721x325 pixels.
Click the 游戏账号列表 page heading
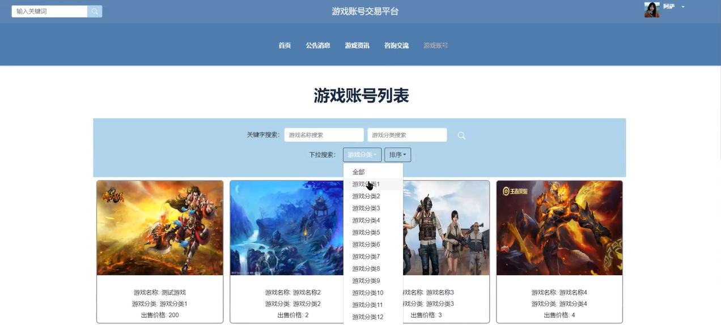pyautogui.click(x=361, y=96)
